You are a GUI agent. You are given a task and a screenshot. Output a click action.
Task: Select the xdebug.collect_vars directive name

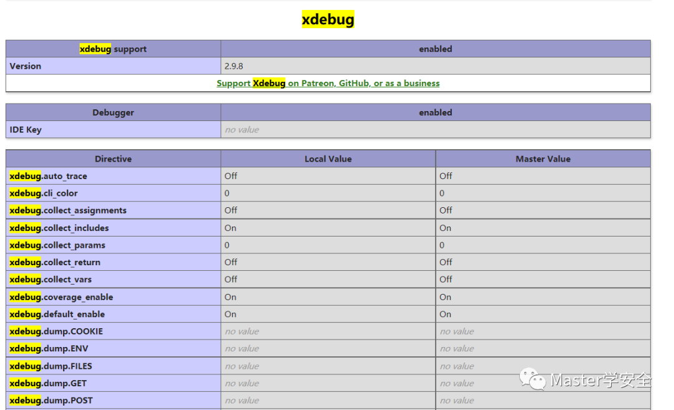(x=51, y=280)
